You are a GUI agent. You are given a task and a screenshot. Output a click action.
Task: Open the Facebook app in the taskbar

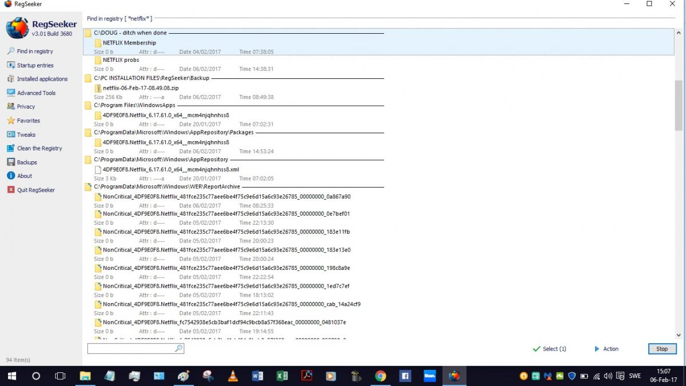405,376
